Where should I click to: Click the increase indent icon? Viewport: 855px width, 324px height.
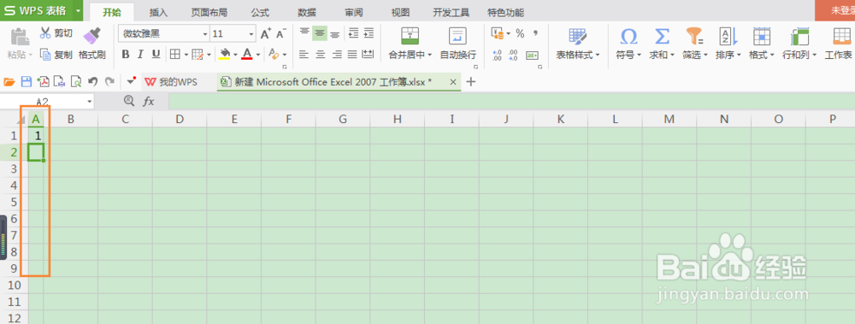[x=369, y=33]
